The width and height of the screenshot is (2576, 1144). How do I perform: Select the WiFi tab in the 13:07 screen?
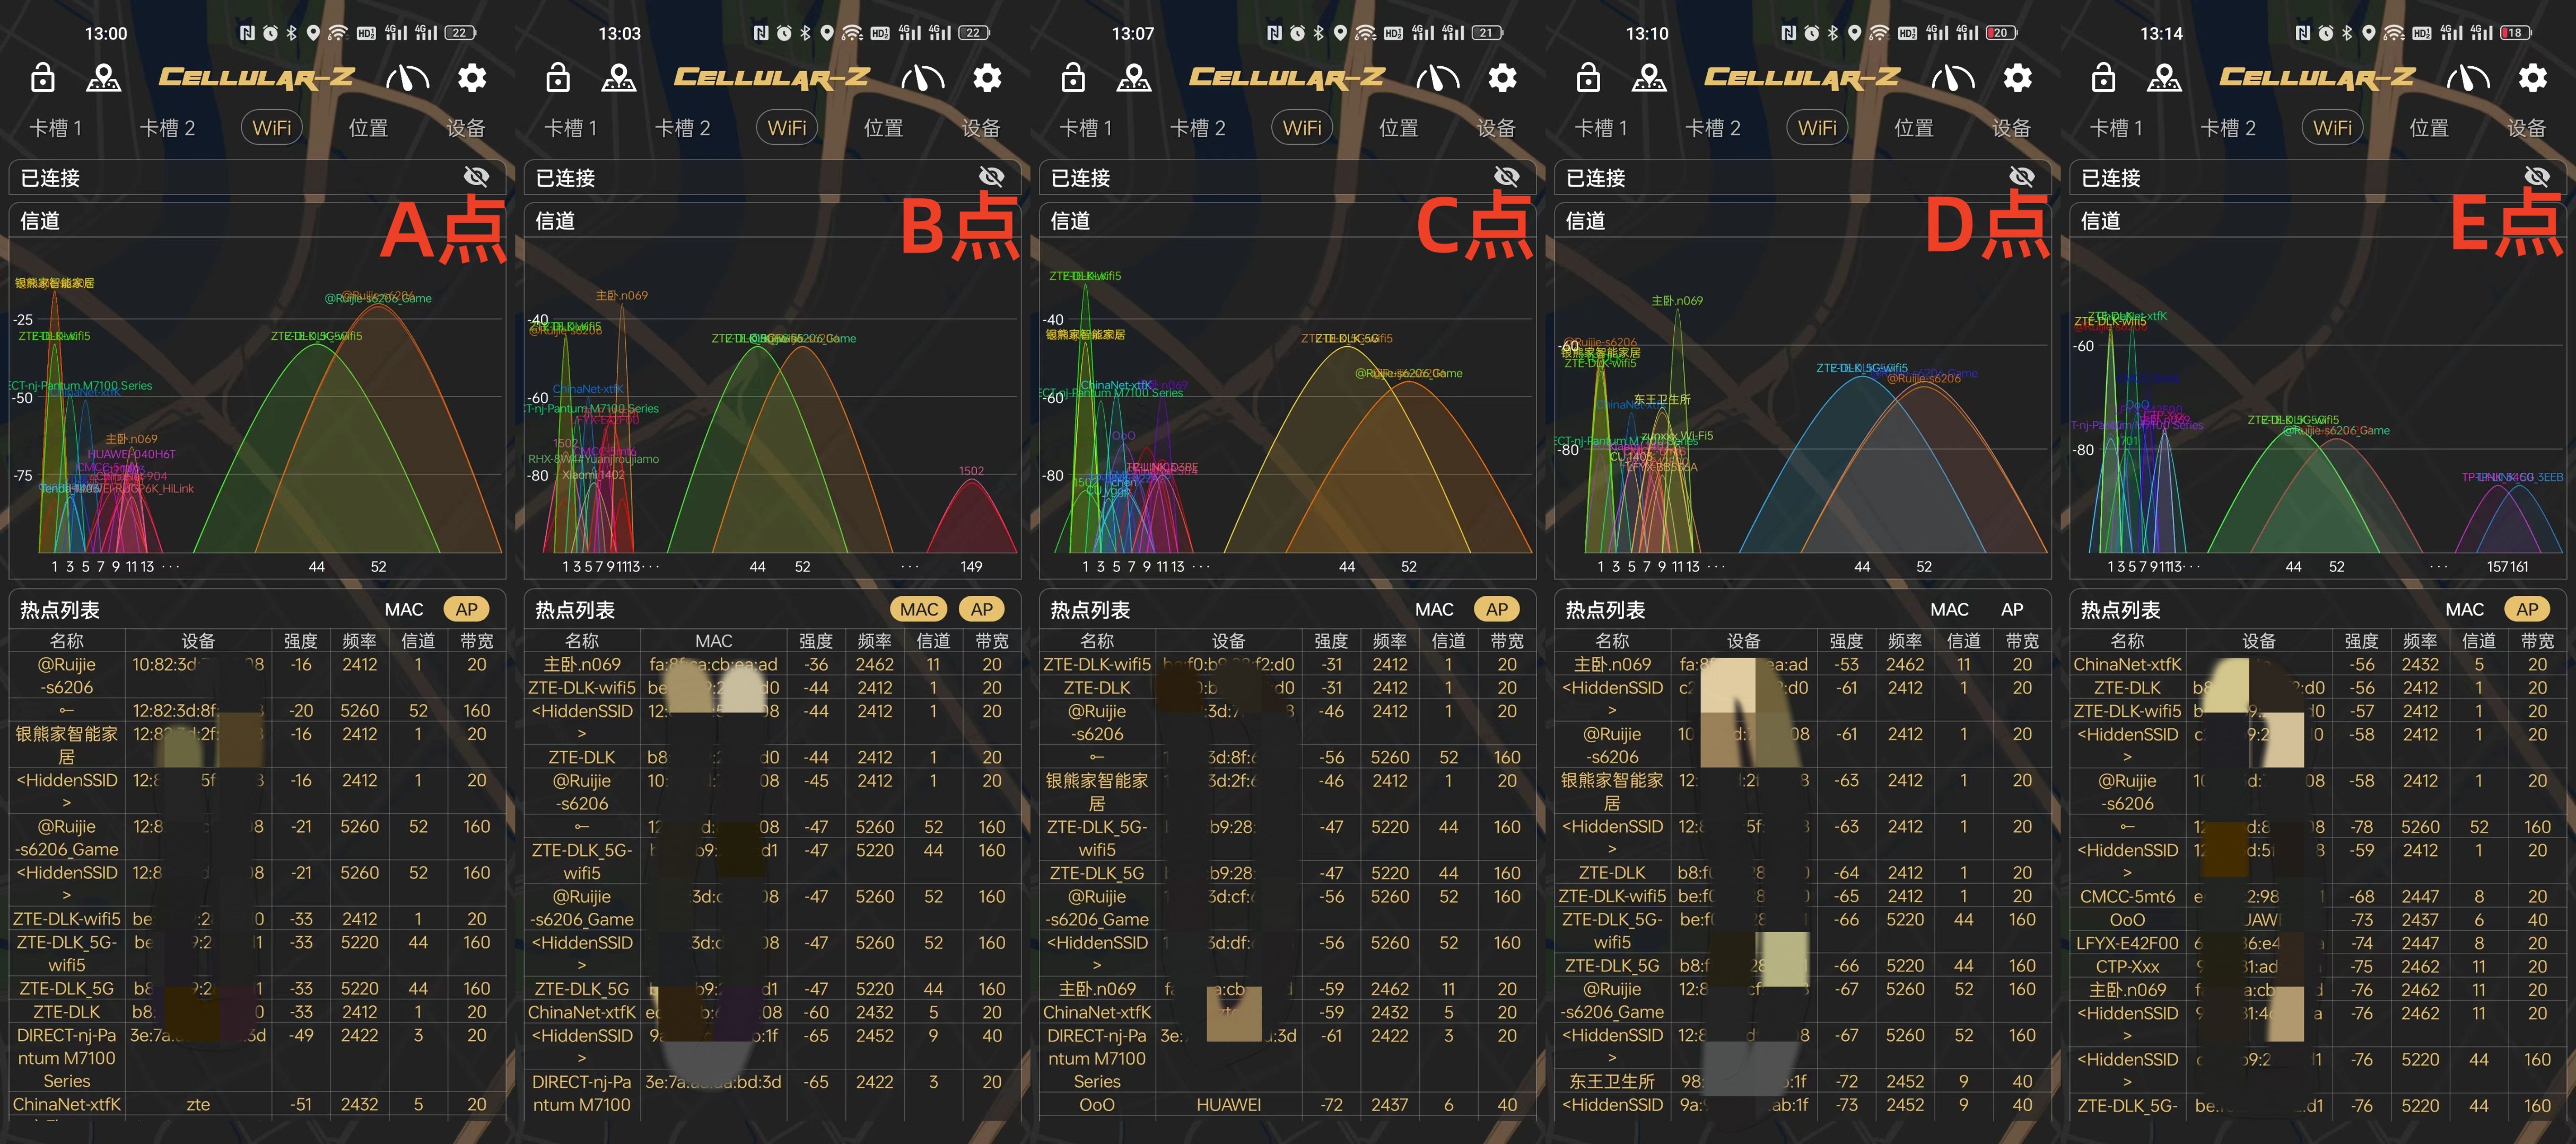(1301, 128)
